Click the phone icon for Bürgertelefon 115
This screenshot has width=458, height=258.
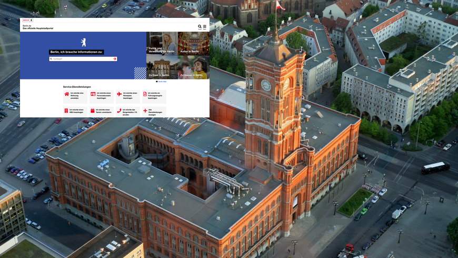[x=119, y=111]
